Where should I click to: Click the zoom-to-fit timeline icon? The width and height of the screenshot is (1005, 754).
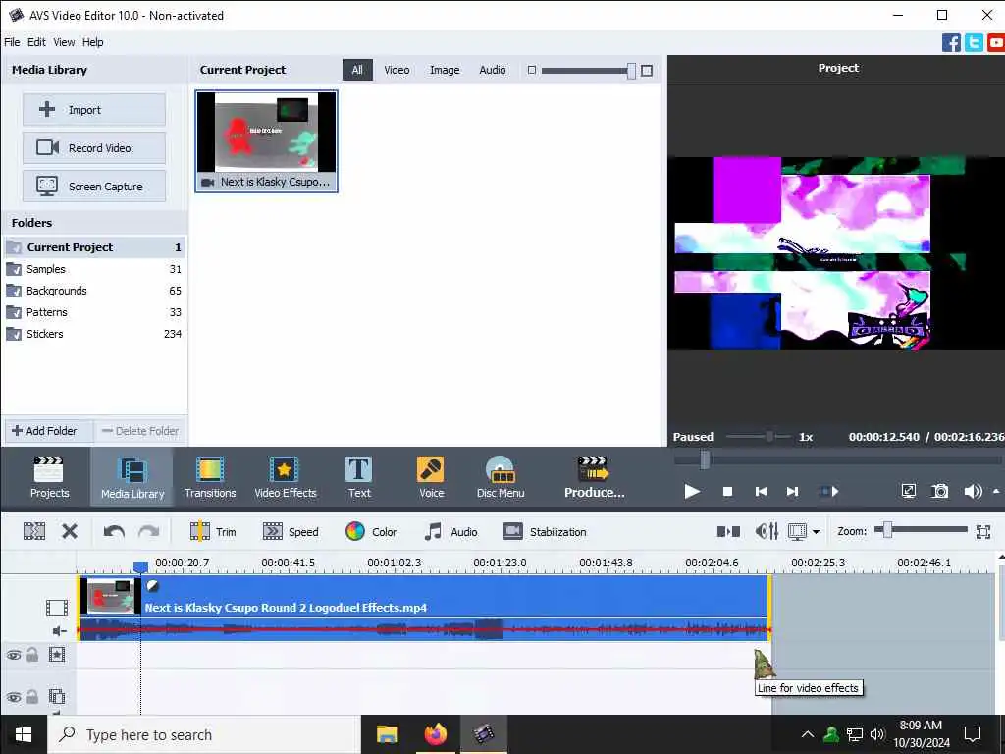click(983, 531)
